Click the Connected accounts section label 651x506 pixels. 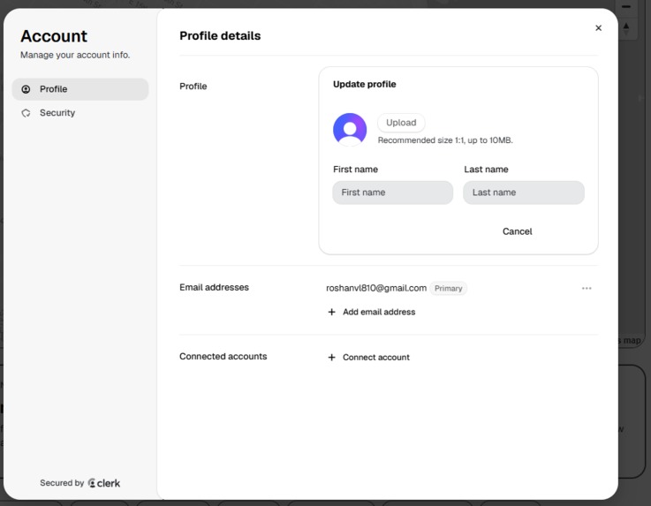223,356
